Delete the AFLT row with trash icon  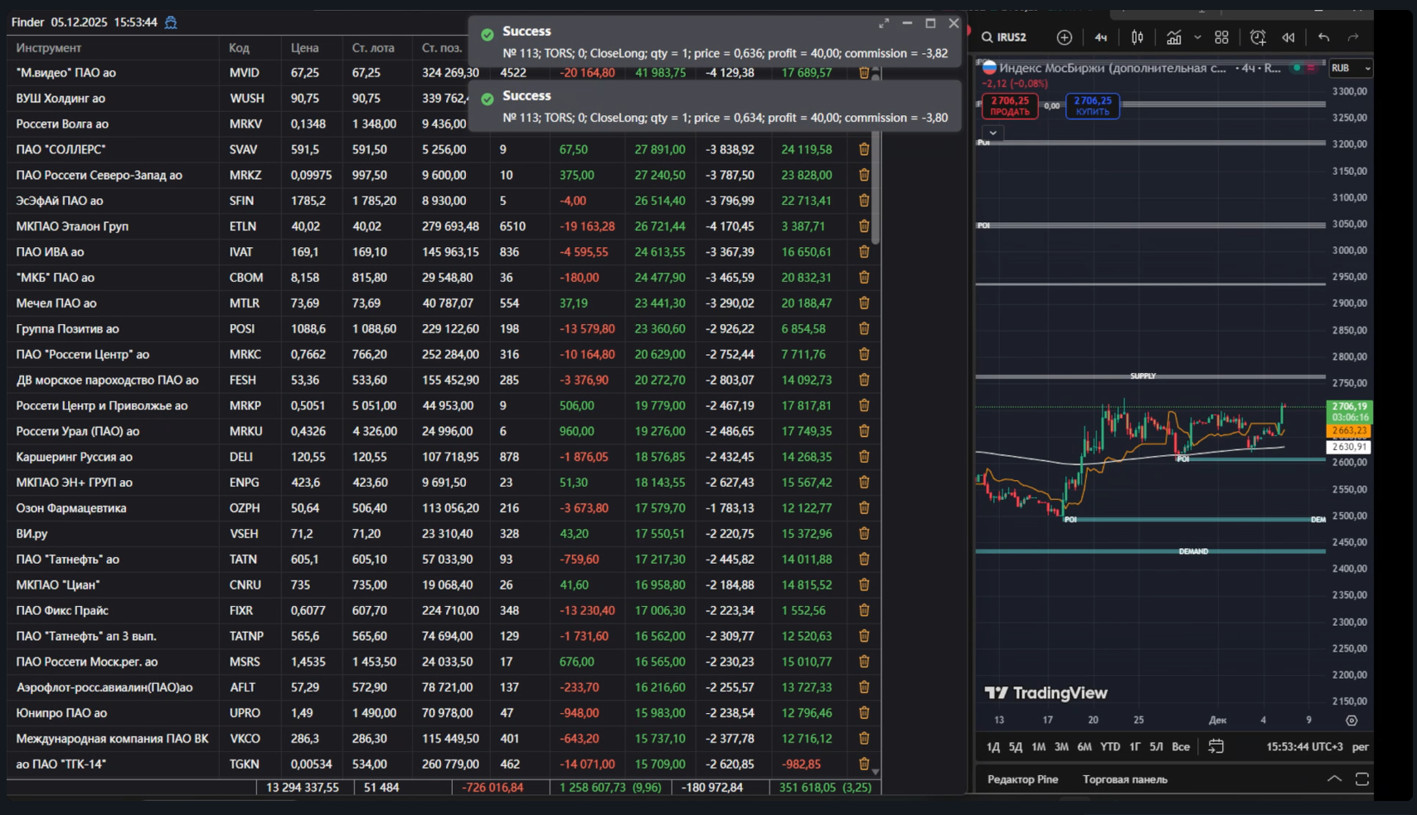coord(864,687)
